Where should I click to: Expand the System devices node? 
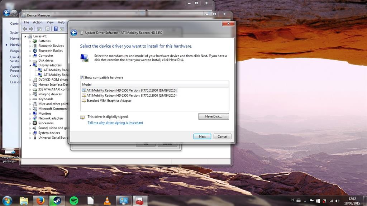coord(30,133)
